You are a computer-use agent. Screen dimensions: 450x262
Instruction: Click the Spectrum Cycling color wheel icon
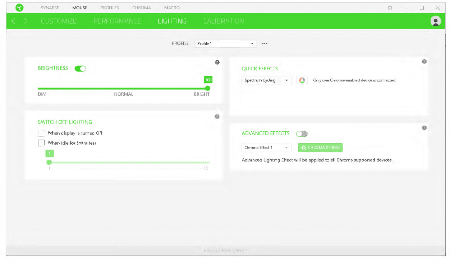click(x=302, y=80)
